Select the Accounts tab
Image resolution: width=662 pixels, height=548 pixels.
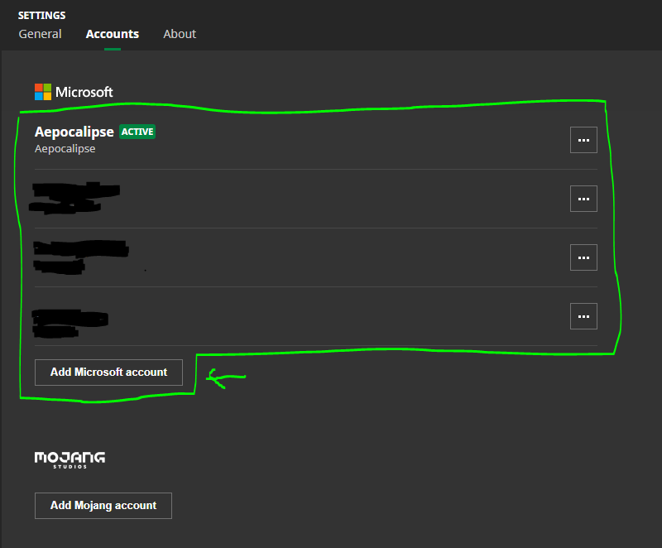(113, 34)
